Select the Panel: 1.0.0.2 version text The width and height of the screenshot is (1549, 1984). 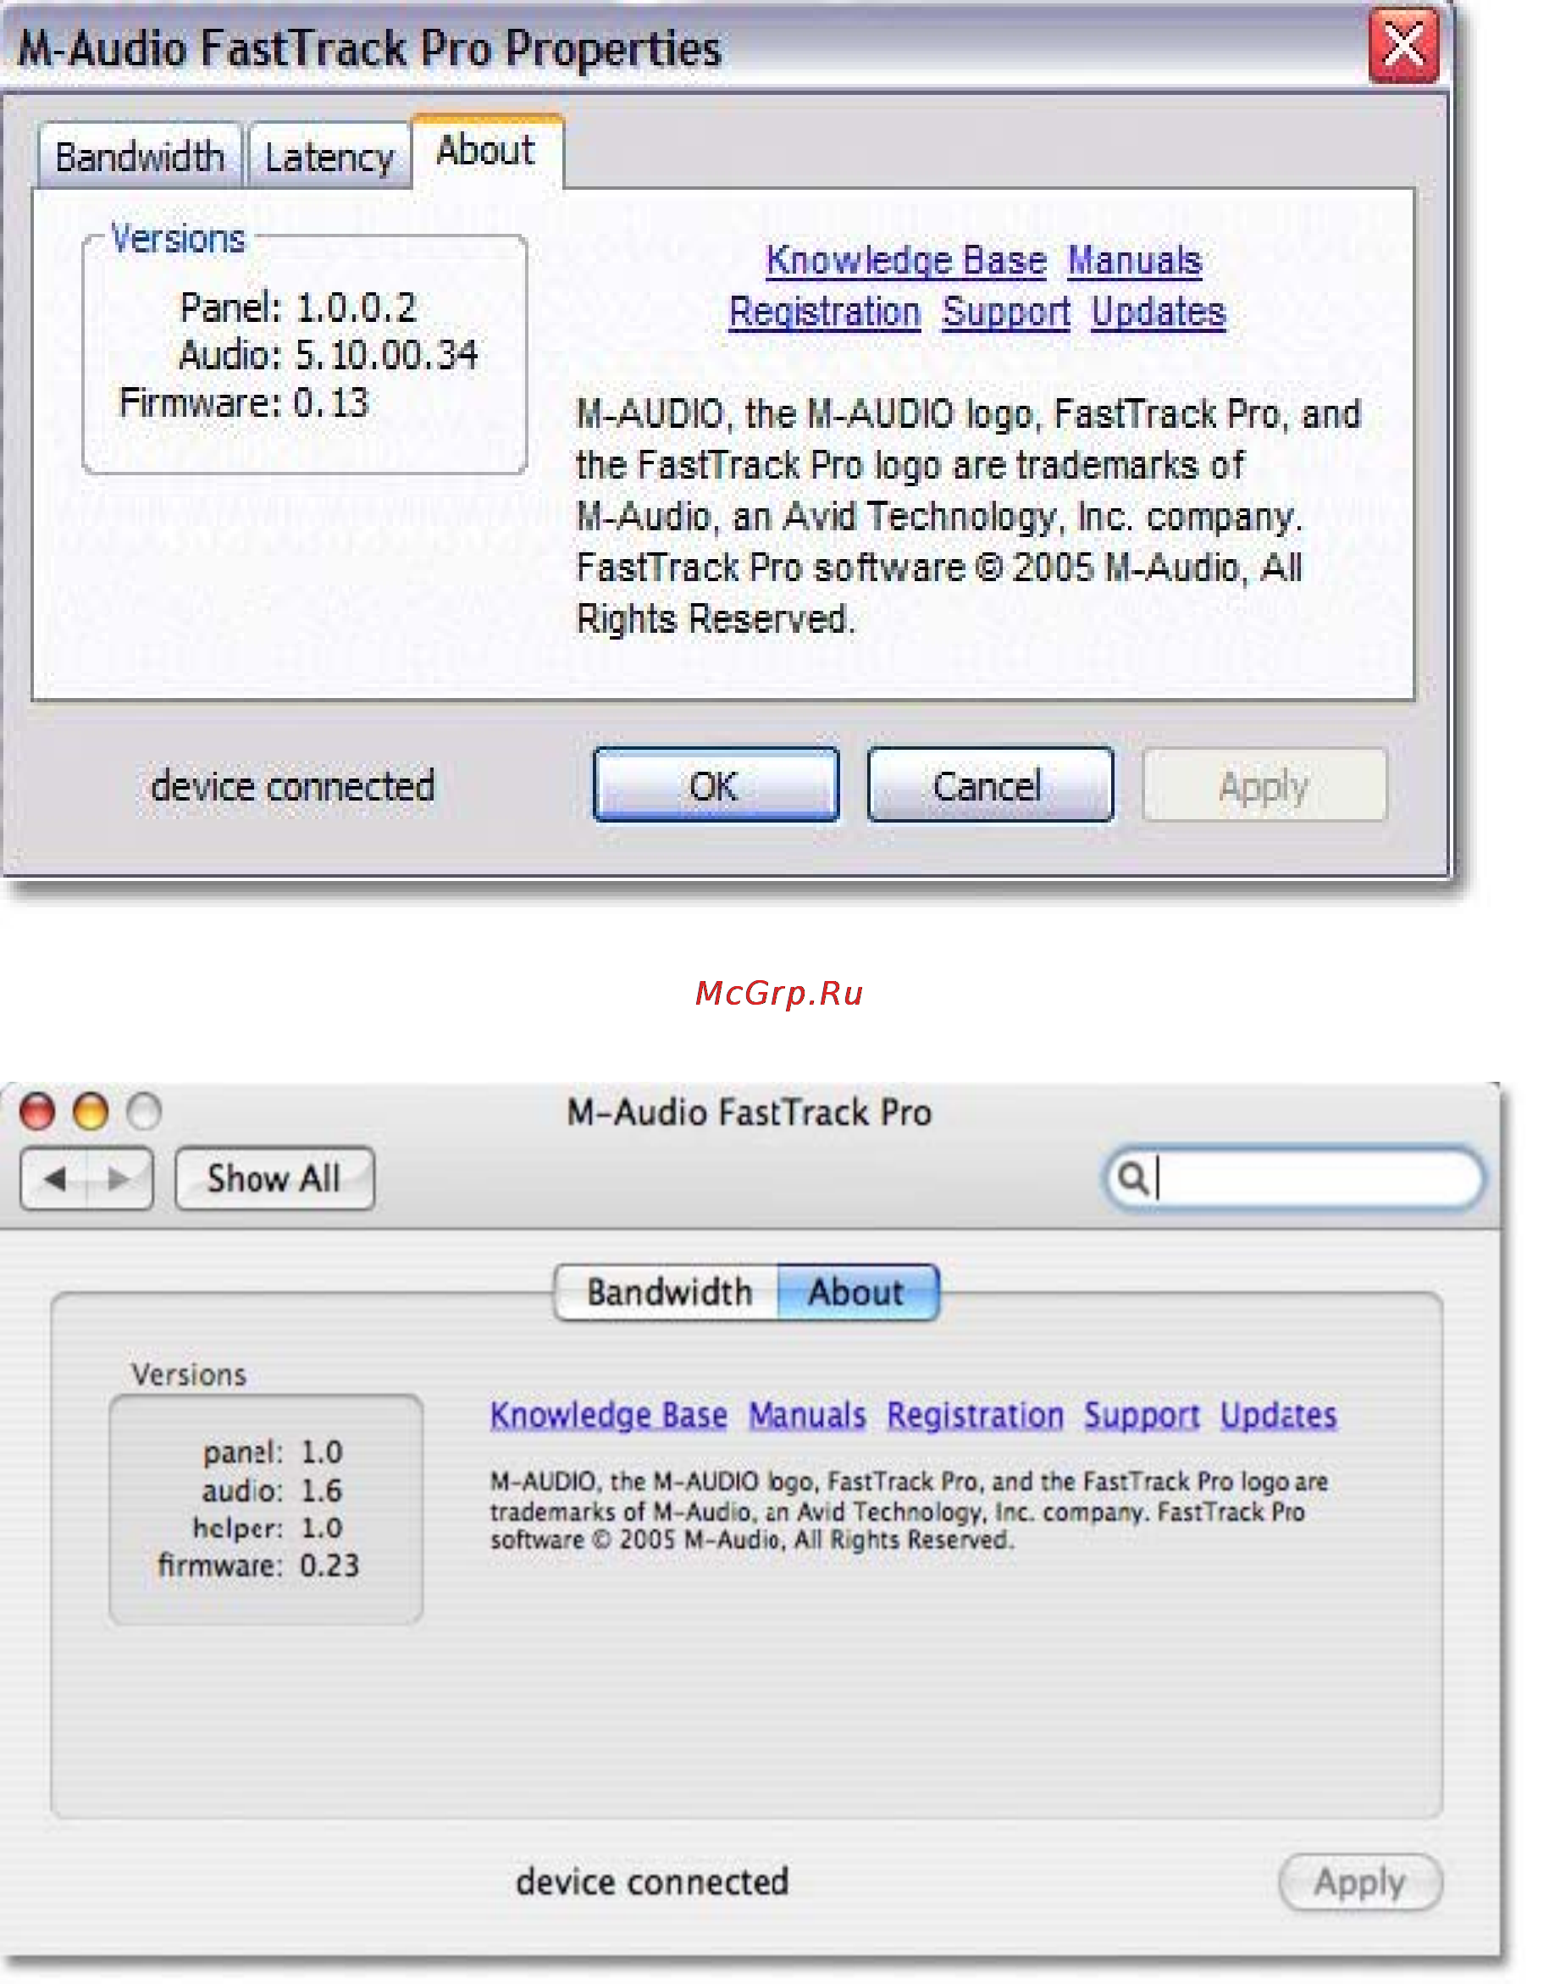[299, 308]
